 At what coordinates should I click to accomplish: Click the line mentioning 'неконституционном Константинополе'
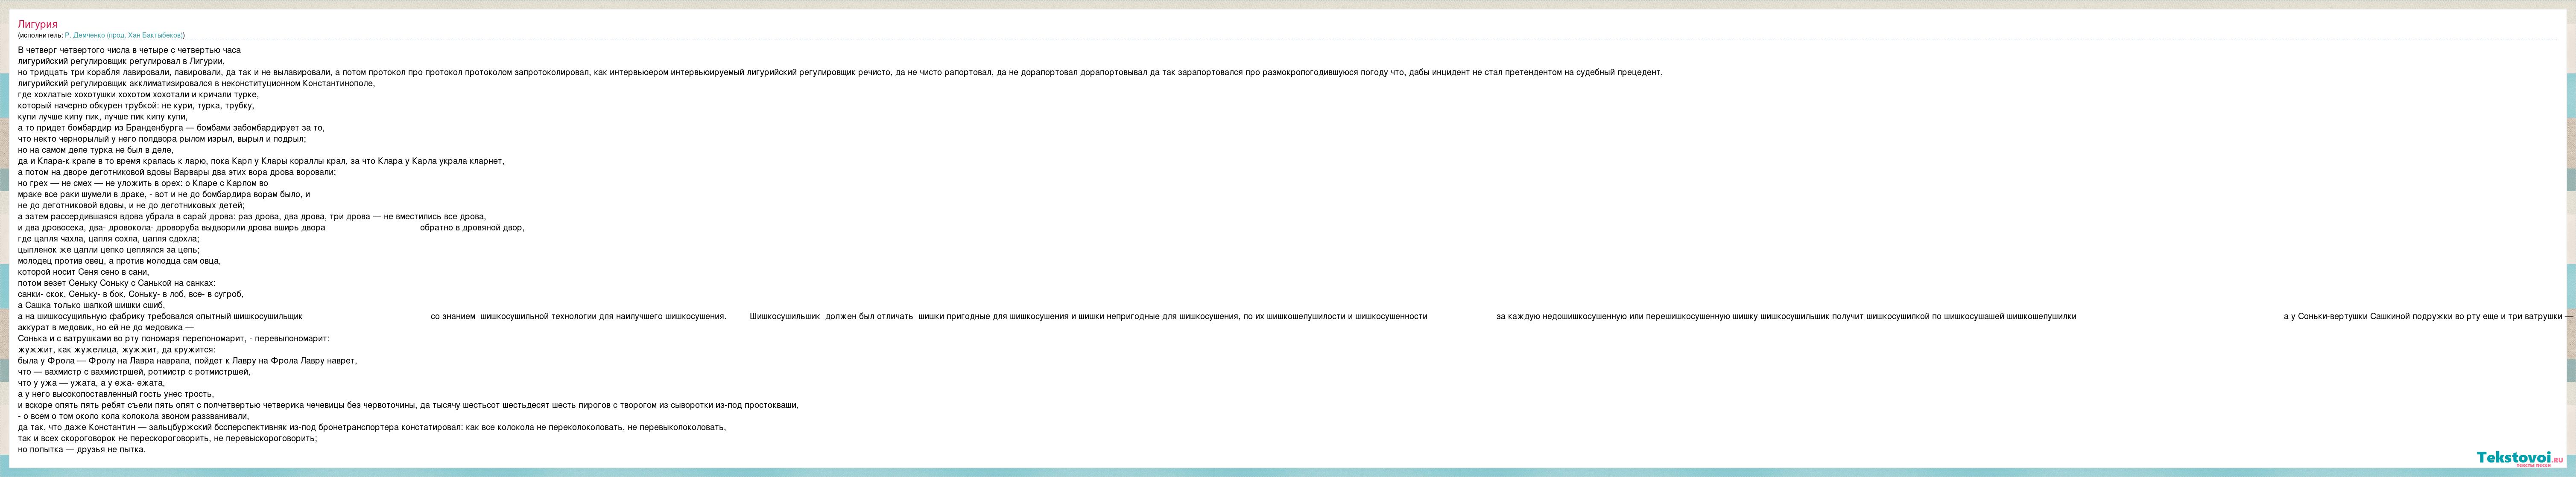click(x=196, y=83)
